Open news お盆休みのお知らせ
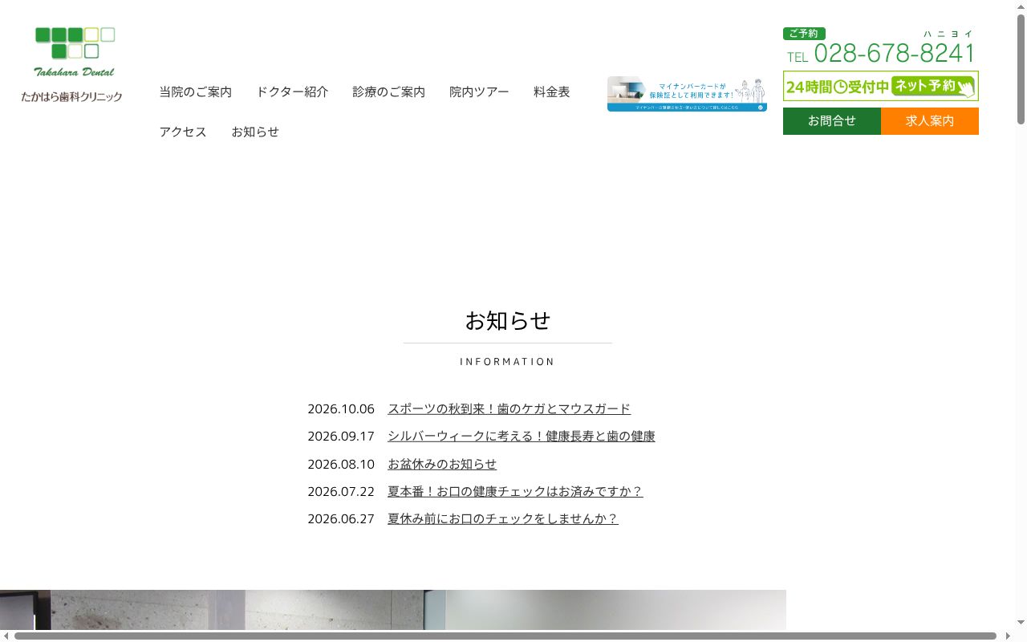 (x=442, y=465)
